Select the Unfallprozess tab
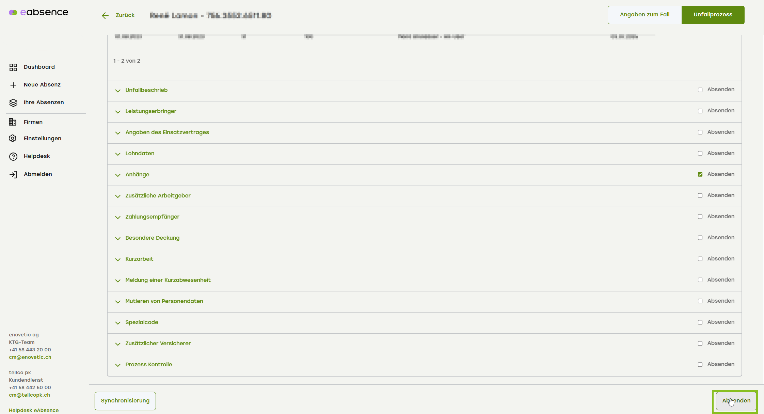This screenshot has height=414, width=764. pyautogui.click(x=713, y=15)
